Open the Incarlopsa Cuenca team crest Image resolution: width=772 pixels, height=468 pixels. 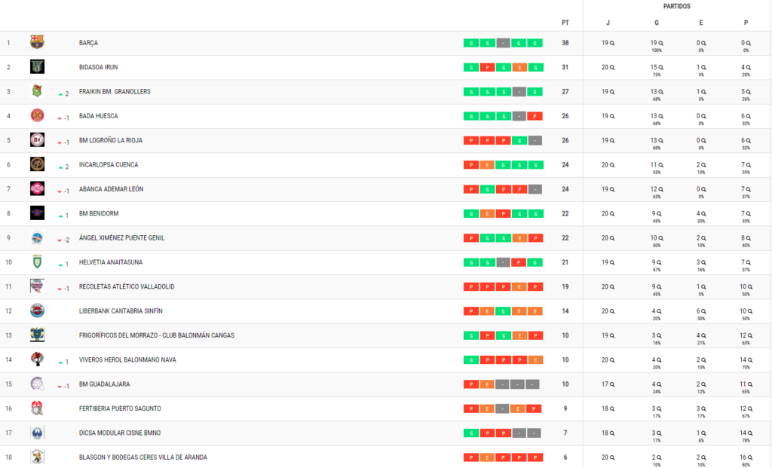37,164
